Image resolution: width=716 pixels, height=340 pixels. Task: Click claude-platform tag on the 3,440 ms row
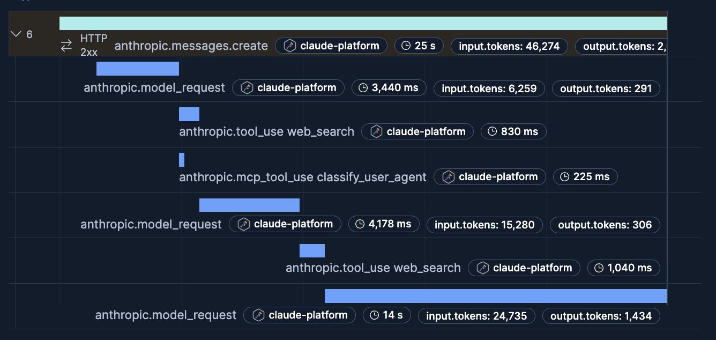coord(288,87)
